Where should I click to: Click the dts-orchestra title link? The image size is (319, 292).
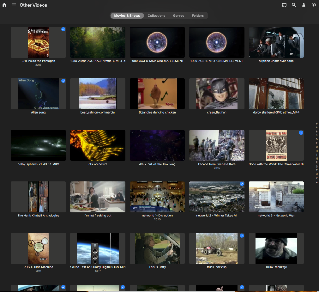tap(98, 164)
